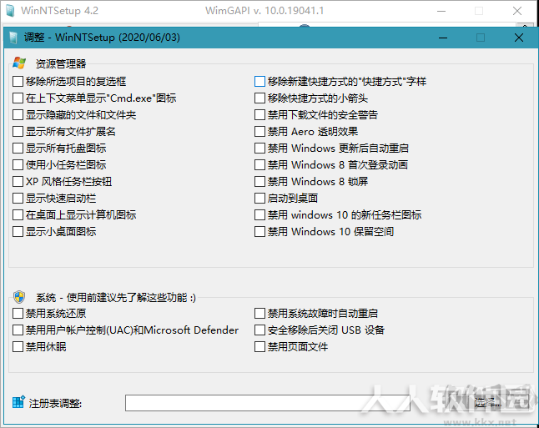Enable 禁用下载文件的安全警告
The image size is (539, 428).
tap(259, 115)
